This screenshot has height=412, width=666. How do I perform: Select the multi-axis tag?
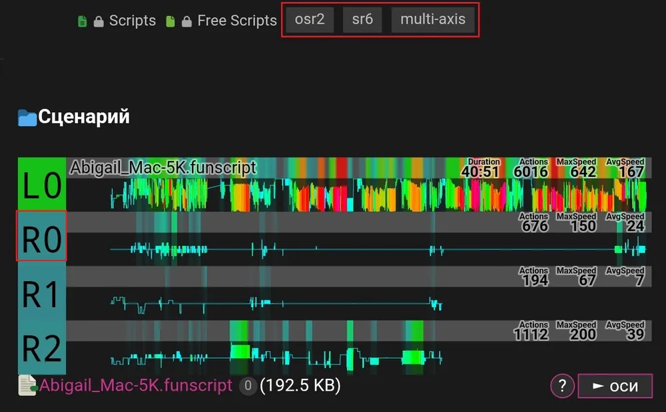pyautogui.click(x=433, y=19)
